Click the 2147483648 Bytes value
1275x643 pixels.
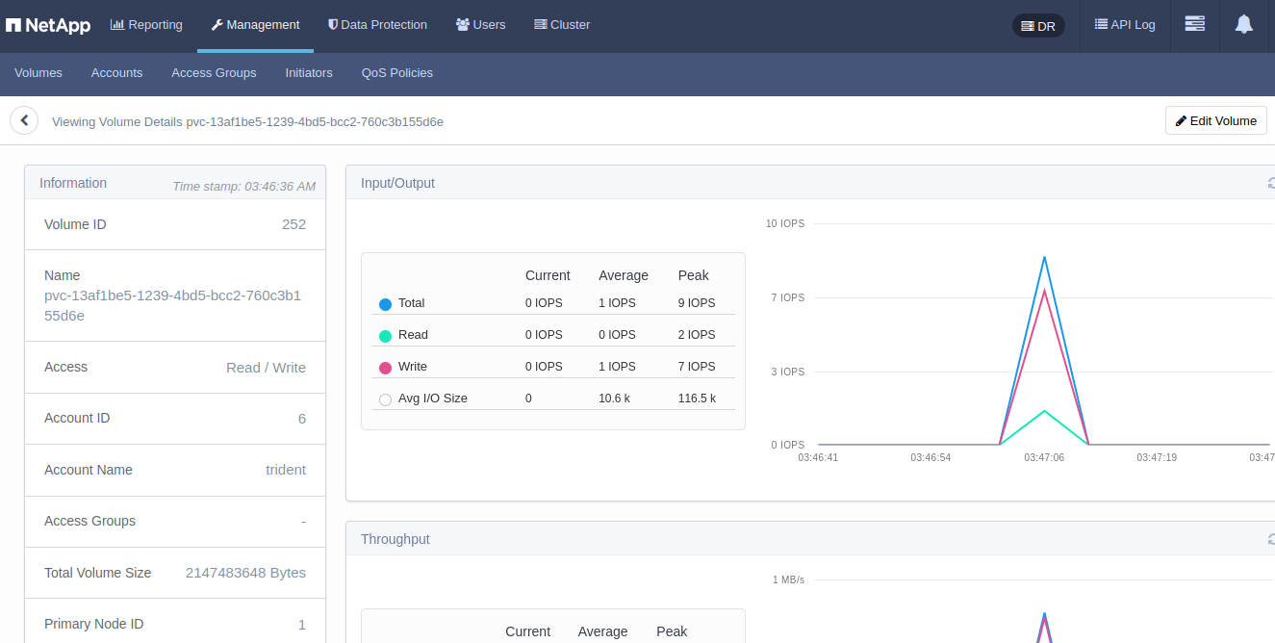pos(245,573)
